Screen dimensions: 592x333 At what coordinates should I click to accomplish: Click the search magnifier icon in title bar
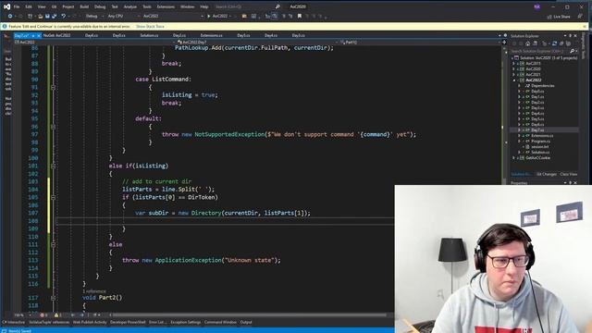[277, 6]
